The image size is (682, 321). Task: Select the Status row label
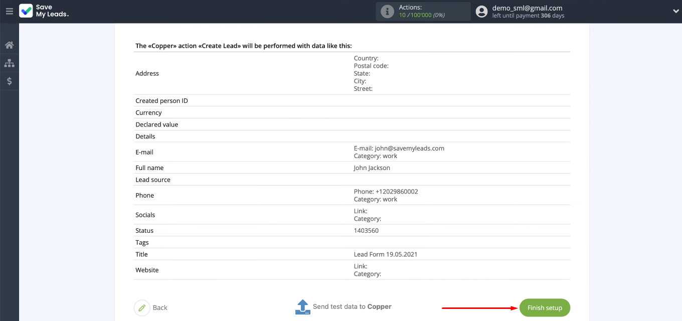pos(144,231)
